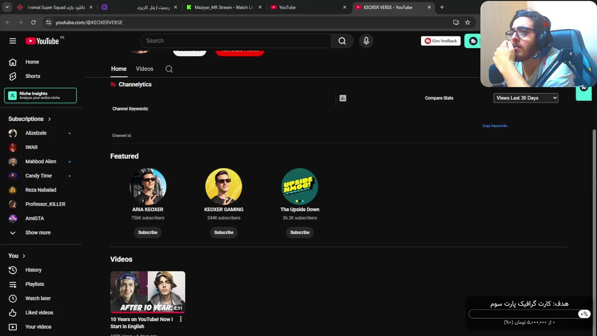Click the donation goal progress bar
This screenshot has height=336, width=597.
(x=529, y=314)
